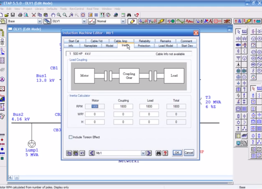Close the Induction Machine Editor dialog

[x=196, y=33]
